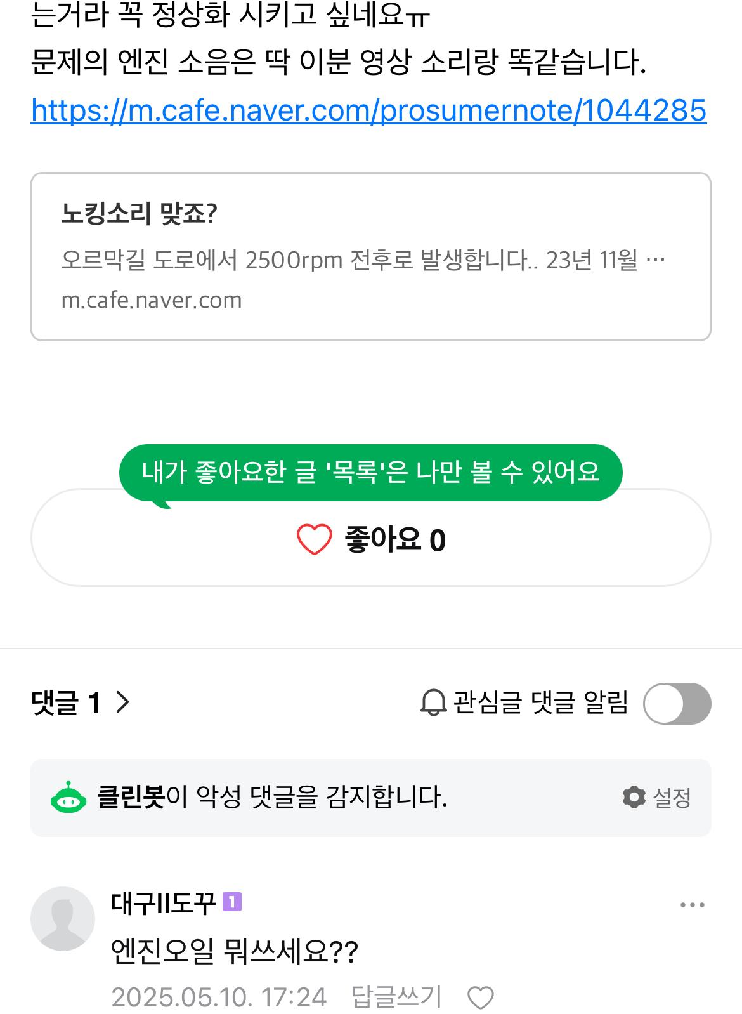
Task: Tap 답글쓰기 to reply to the comment
Action: click(396, 997)
